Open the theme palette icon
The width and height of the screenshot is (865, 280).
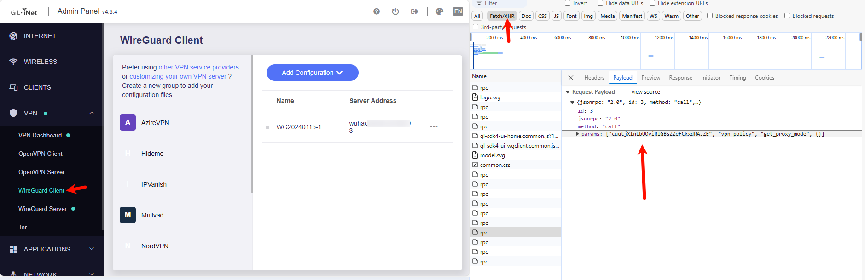click(440, 11)
